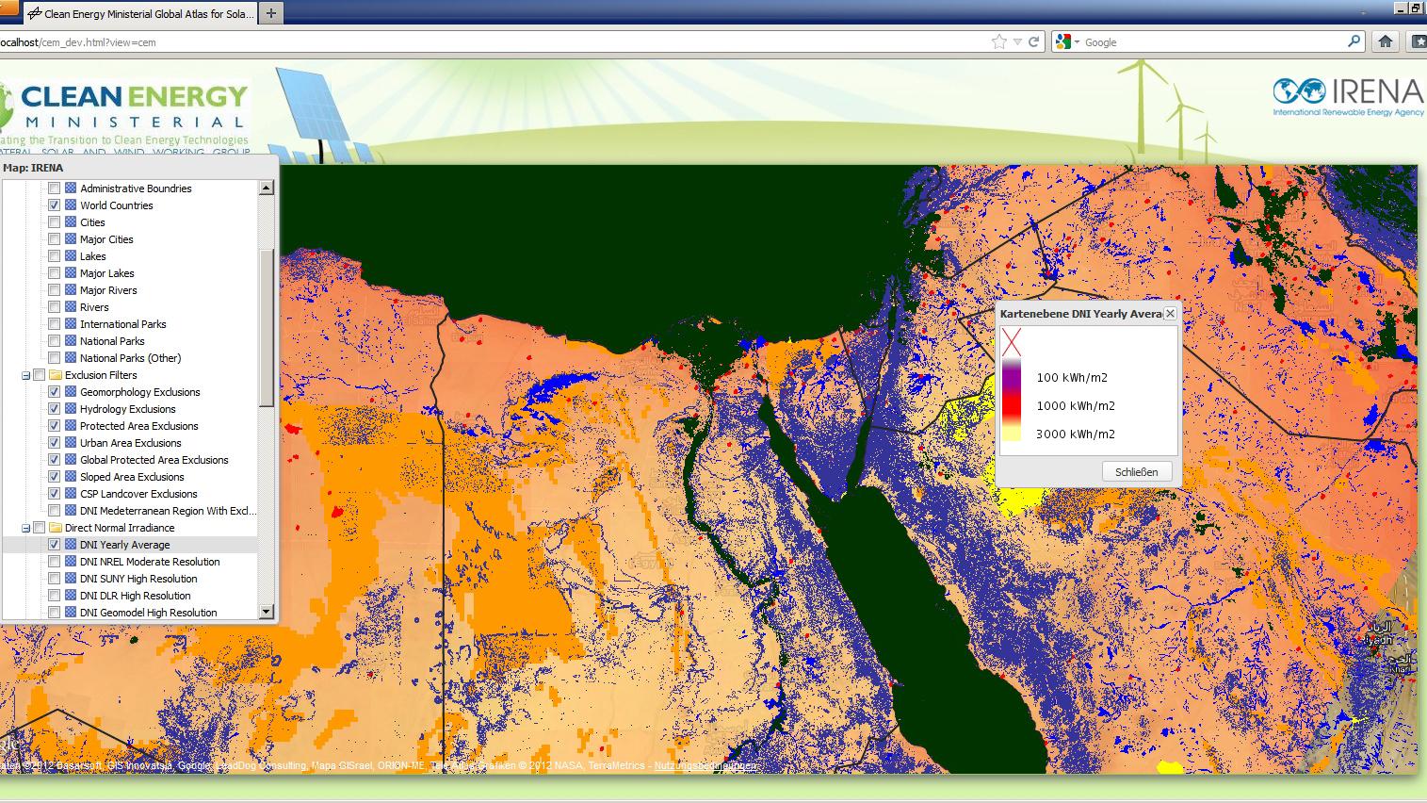Image resolution: width=1427 pixels, height=803 pixels.
Task: Select the Clean Energy Ministerial browser tab
Action: point(141,13)
